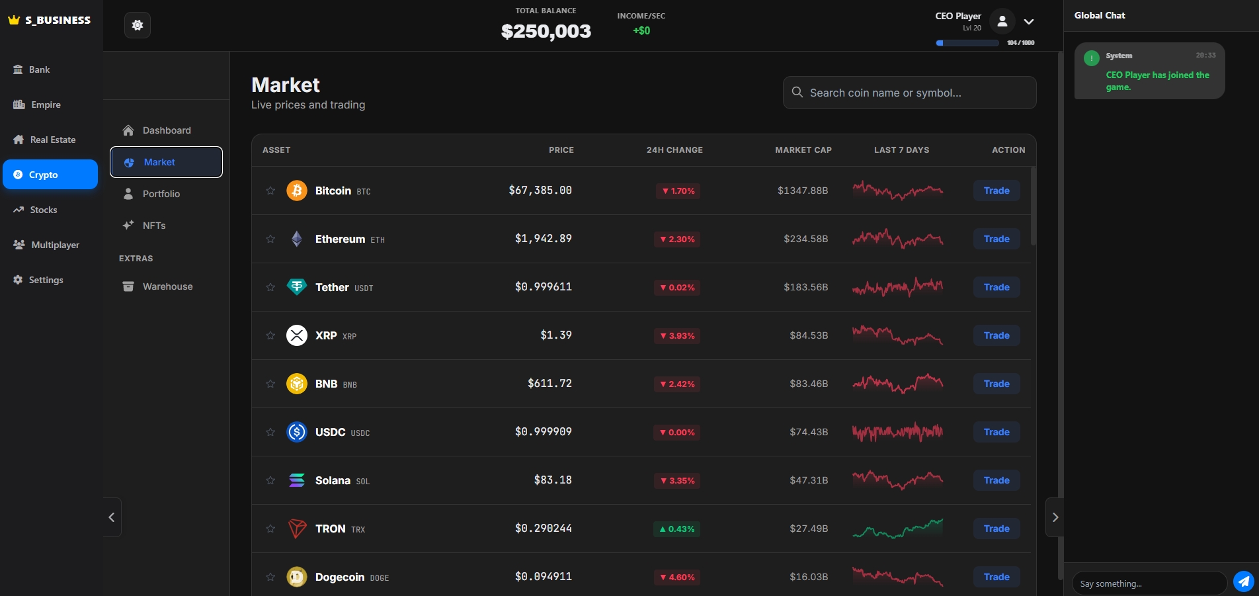Toggle favorite star for Bitcoin
1259x596 pixels.
(x=270, y=191)
